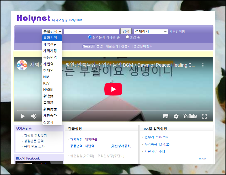
Task: Choose 통합검색 option in the dropdown list
Action: click(x=52, y=38)
